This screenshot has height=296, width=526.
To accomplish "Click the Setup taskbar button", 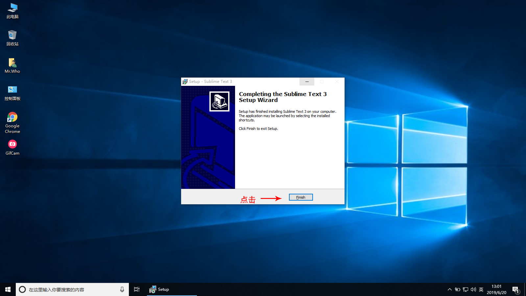I will click(172, 289).
